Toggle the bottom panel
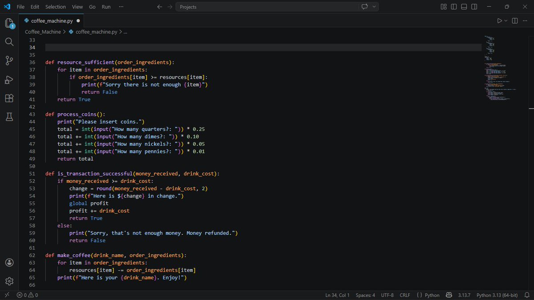Viewport: 534px width, 300px height. click(464, 7)
